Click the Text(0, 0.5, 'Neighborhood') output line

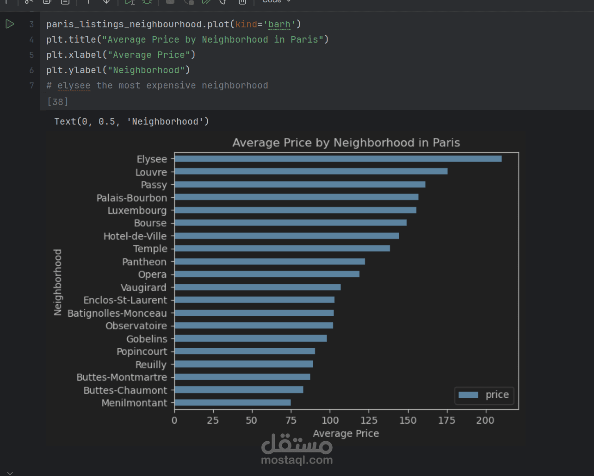tap(131, 121)
